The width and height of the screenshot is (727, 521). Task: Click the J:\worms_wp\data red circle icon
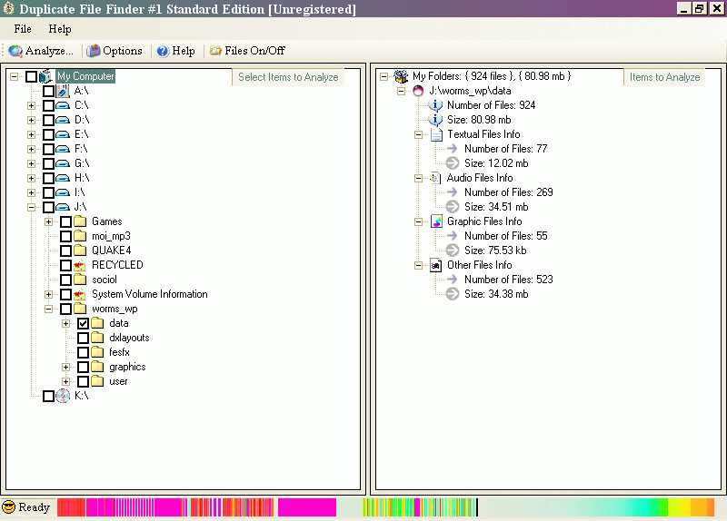[x=418, y=91]
